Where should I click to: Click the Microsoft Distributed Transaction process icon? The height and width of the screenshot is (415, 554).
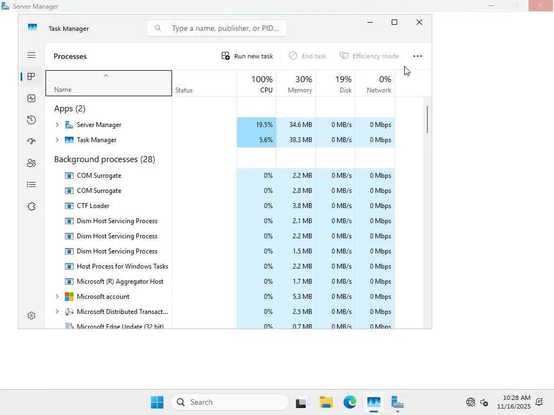(69, 312)
